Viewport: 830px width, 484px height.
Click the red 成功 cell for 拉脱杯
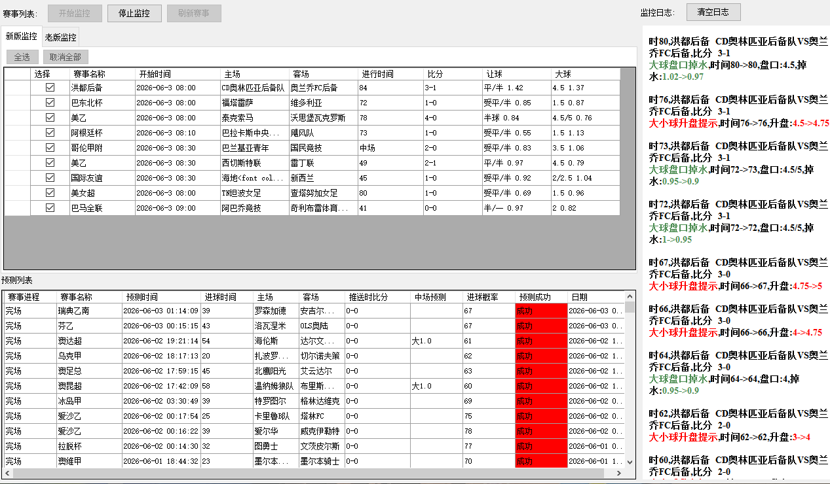tap(541, 446)
